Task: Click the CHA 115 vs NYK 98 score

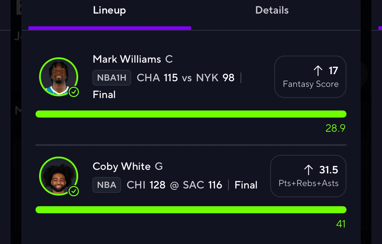Action: (186, 78)
